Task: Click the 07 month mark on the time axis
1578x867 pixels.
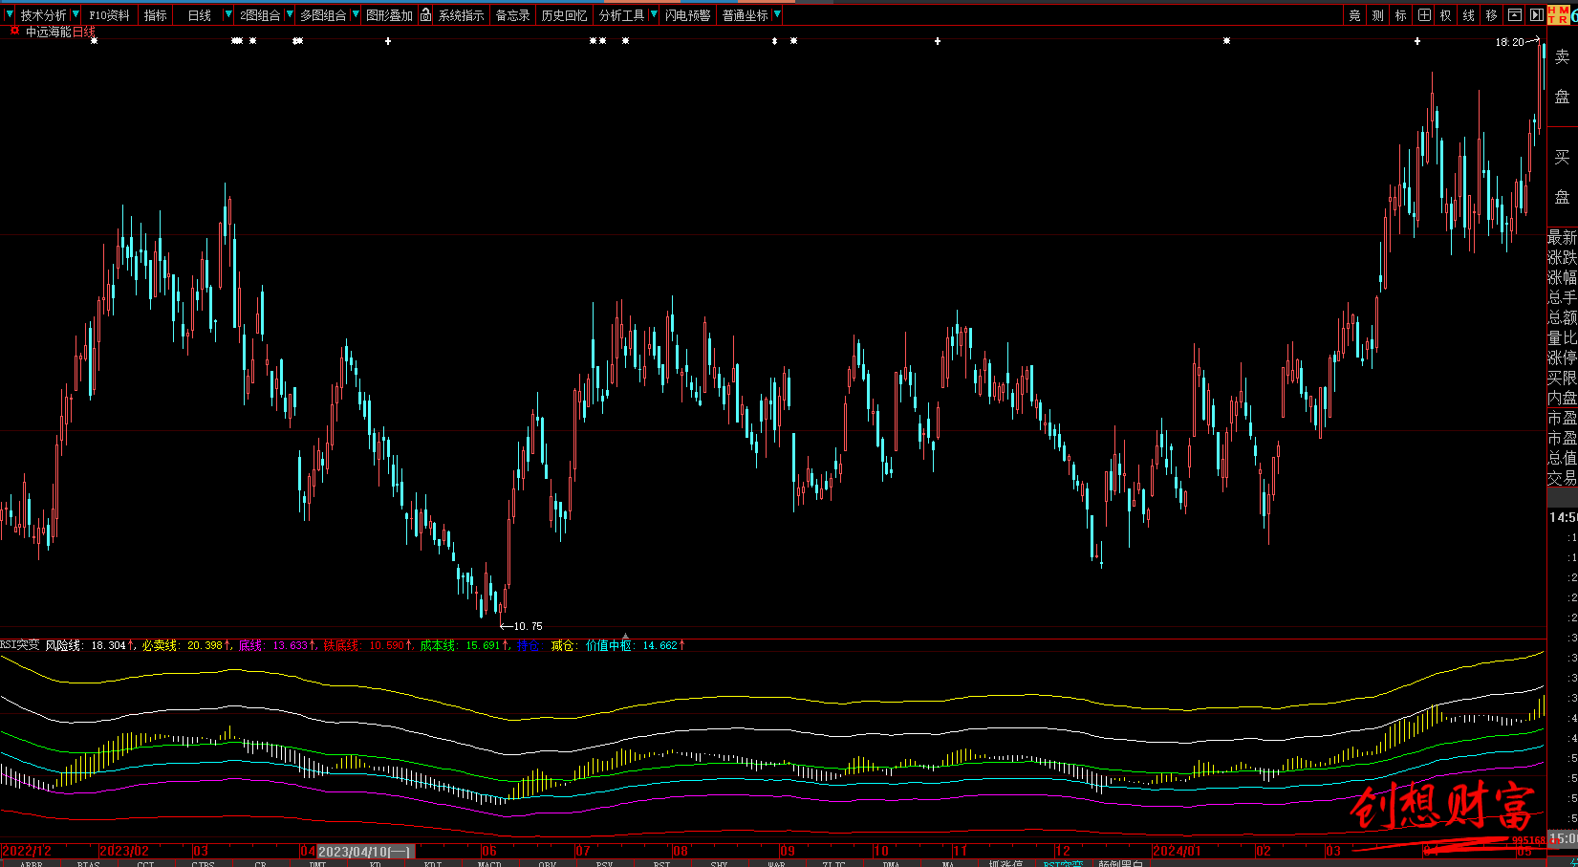Action: tap(583, 851)
